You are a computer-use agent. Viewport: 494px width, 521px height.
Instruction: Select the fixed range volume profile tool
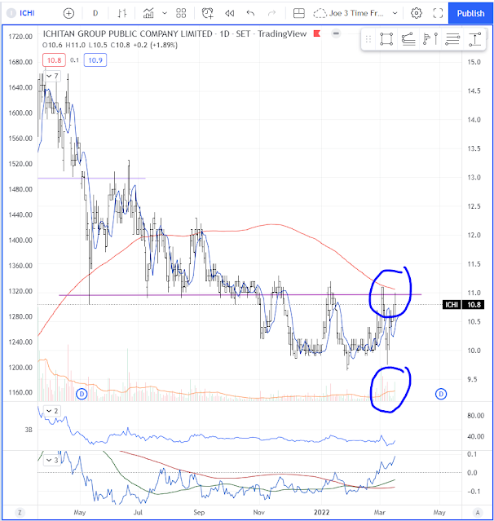click(x=430, y=39)
